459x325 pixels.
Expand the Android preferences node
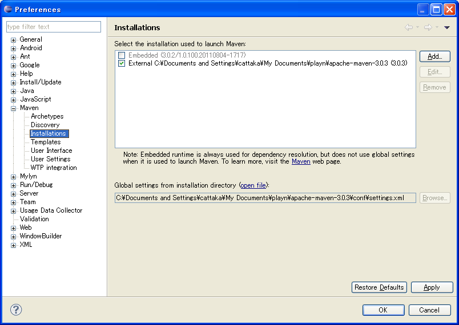click(13, 48)
